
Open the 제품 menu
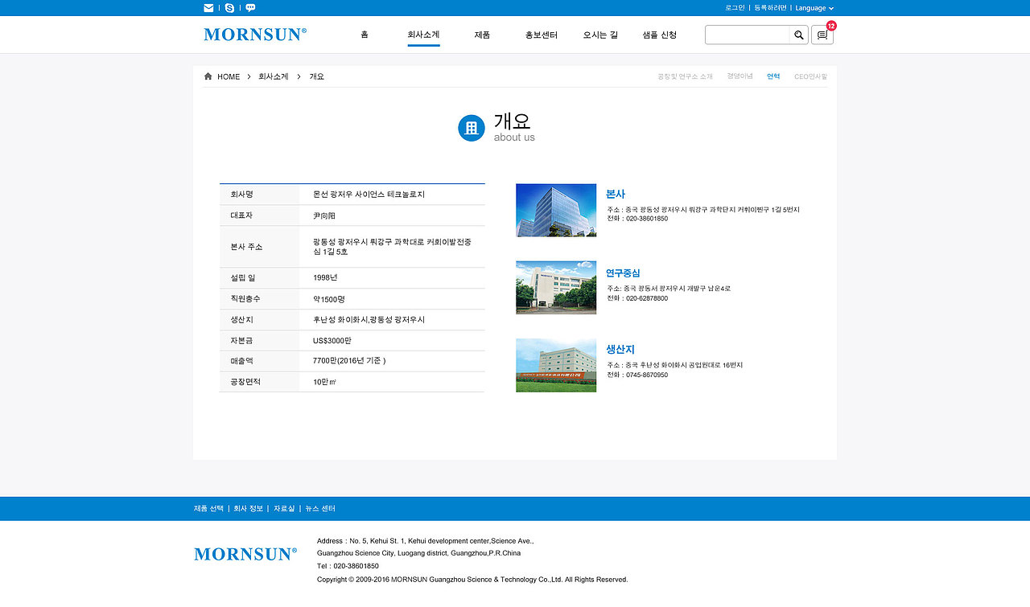click(x=482, y=35)
